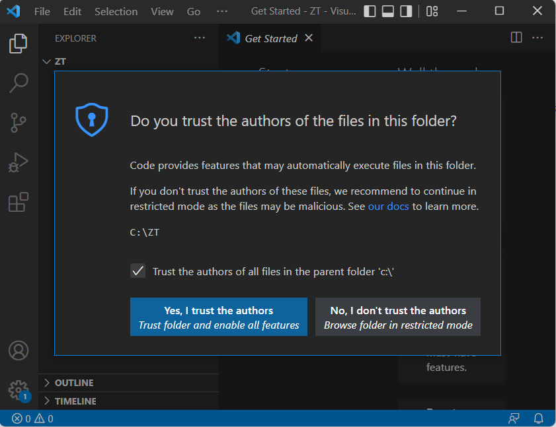Open the Go menu
Screen dimensions: 556x427
pos(194,12)
